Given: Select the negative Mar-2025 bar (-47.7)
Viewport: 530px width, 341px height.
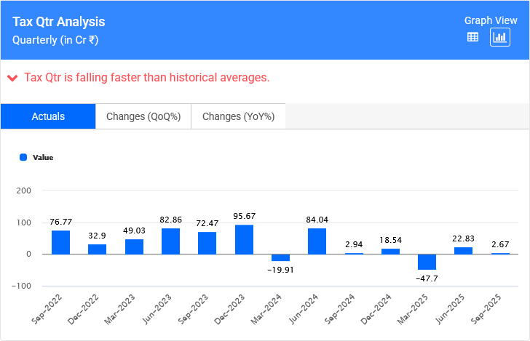Looking at the screenshot, I should click(427, 262).
